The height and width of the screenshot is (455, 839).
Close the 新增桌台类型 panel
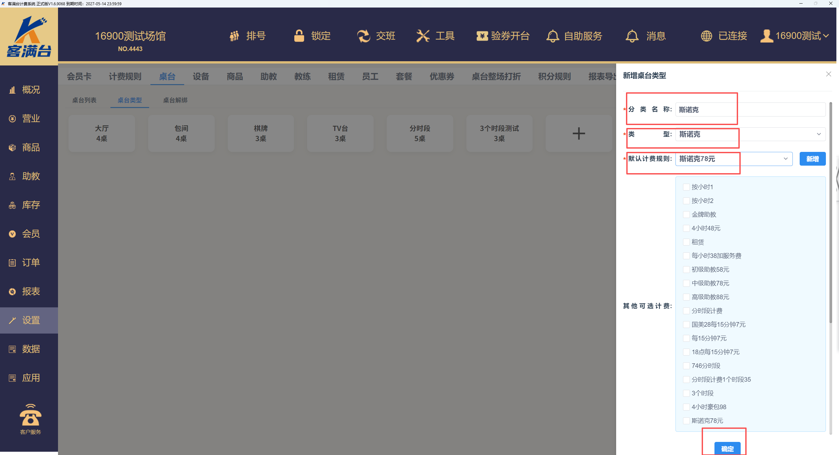pyautogui.click(x=829, y=74)
